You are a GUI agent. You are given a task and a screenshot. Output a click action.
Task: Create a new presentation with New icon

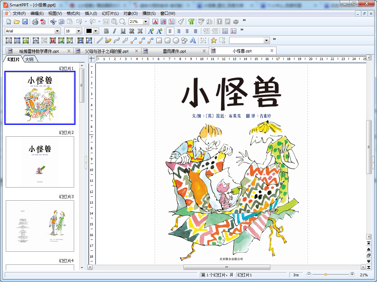click(9, 22)
